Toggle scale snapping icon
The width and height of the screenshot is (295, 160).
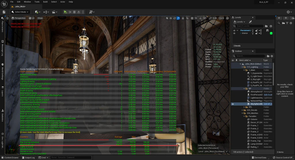pyautogui.click(x=210, y=18)
